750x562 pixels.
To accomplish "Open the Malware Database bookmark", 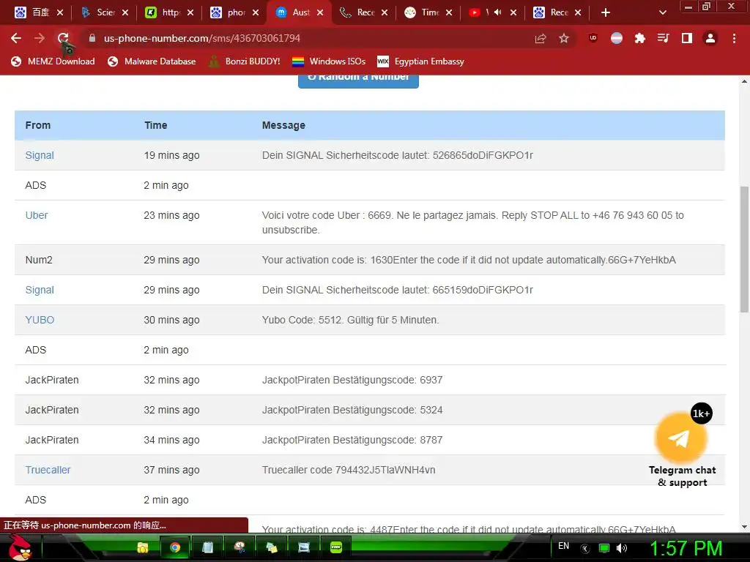I will (x=152, y=61).
